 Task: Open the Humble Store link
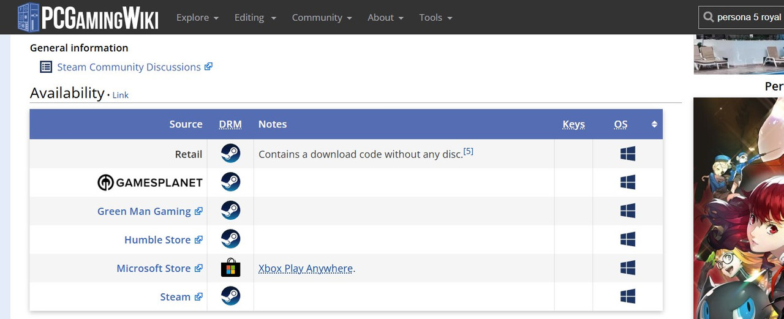click(x=157, y=239)
